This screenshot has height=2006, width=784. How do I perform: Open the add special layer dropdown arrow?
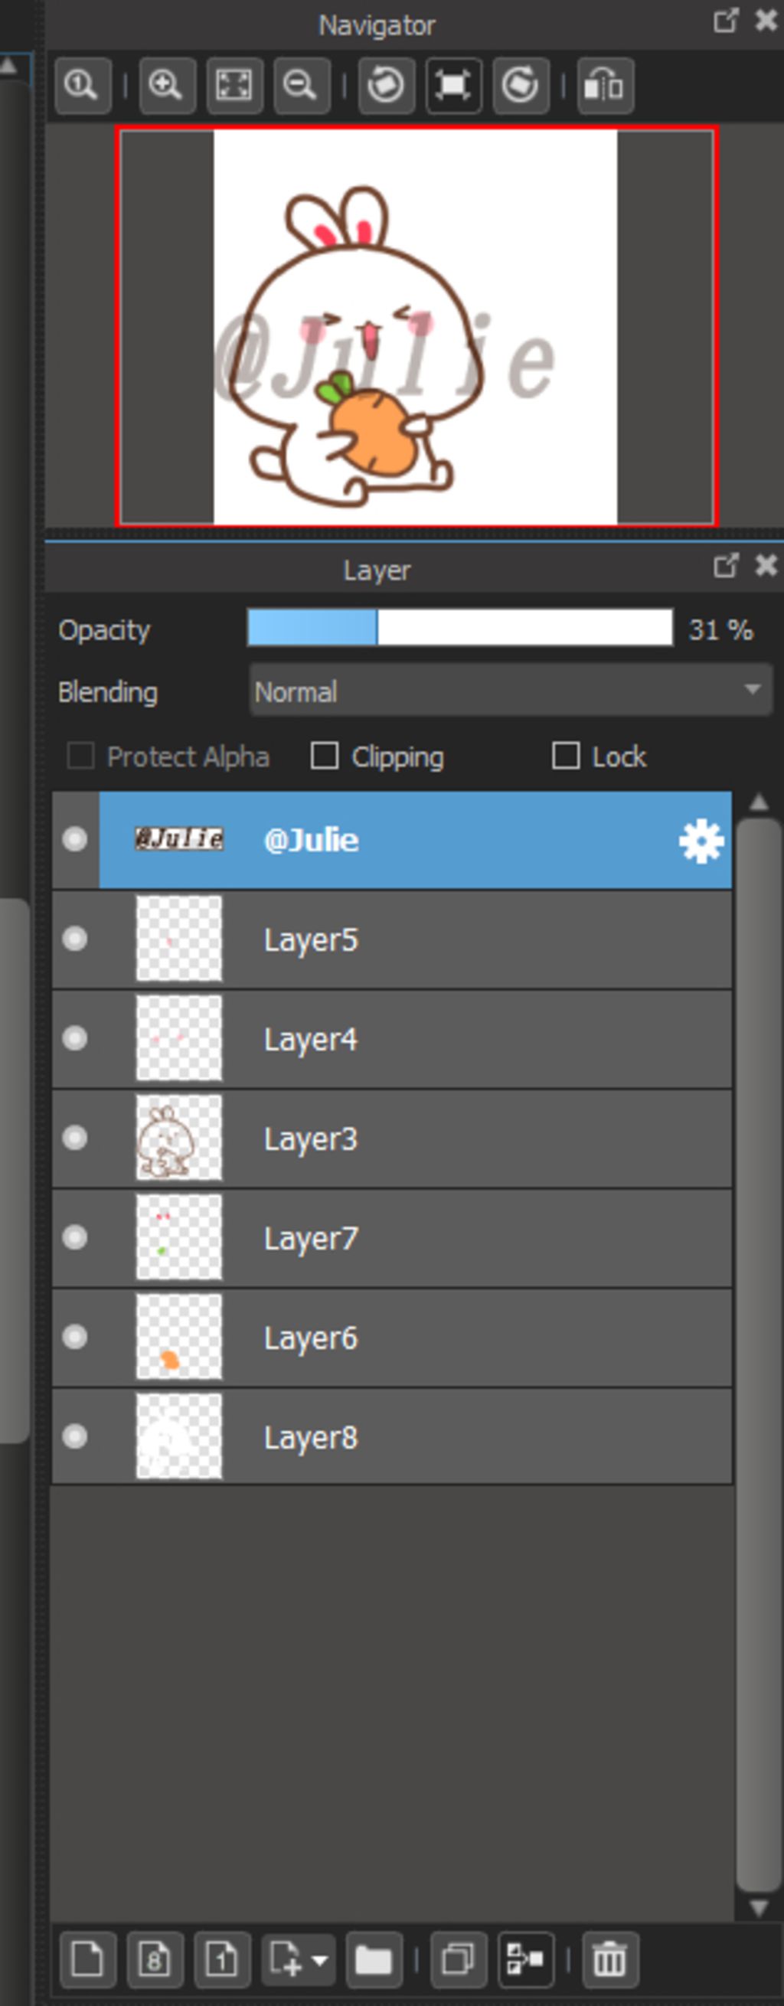coord(320,1960)
